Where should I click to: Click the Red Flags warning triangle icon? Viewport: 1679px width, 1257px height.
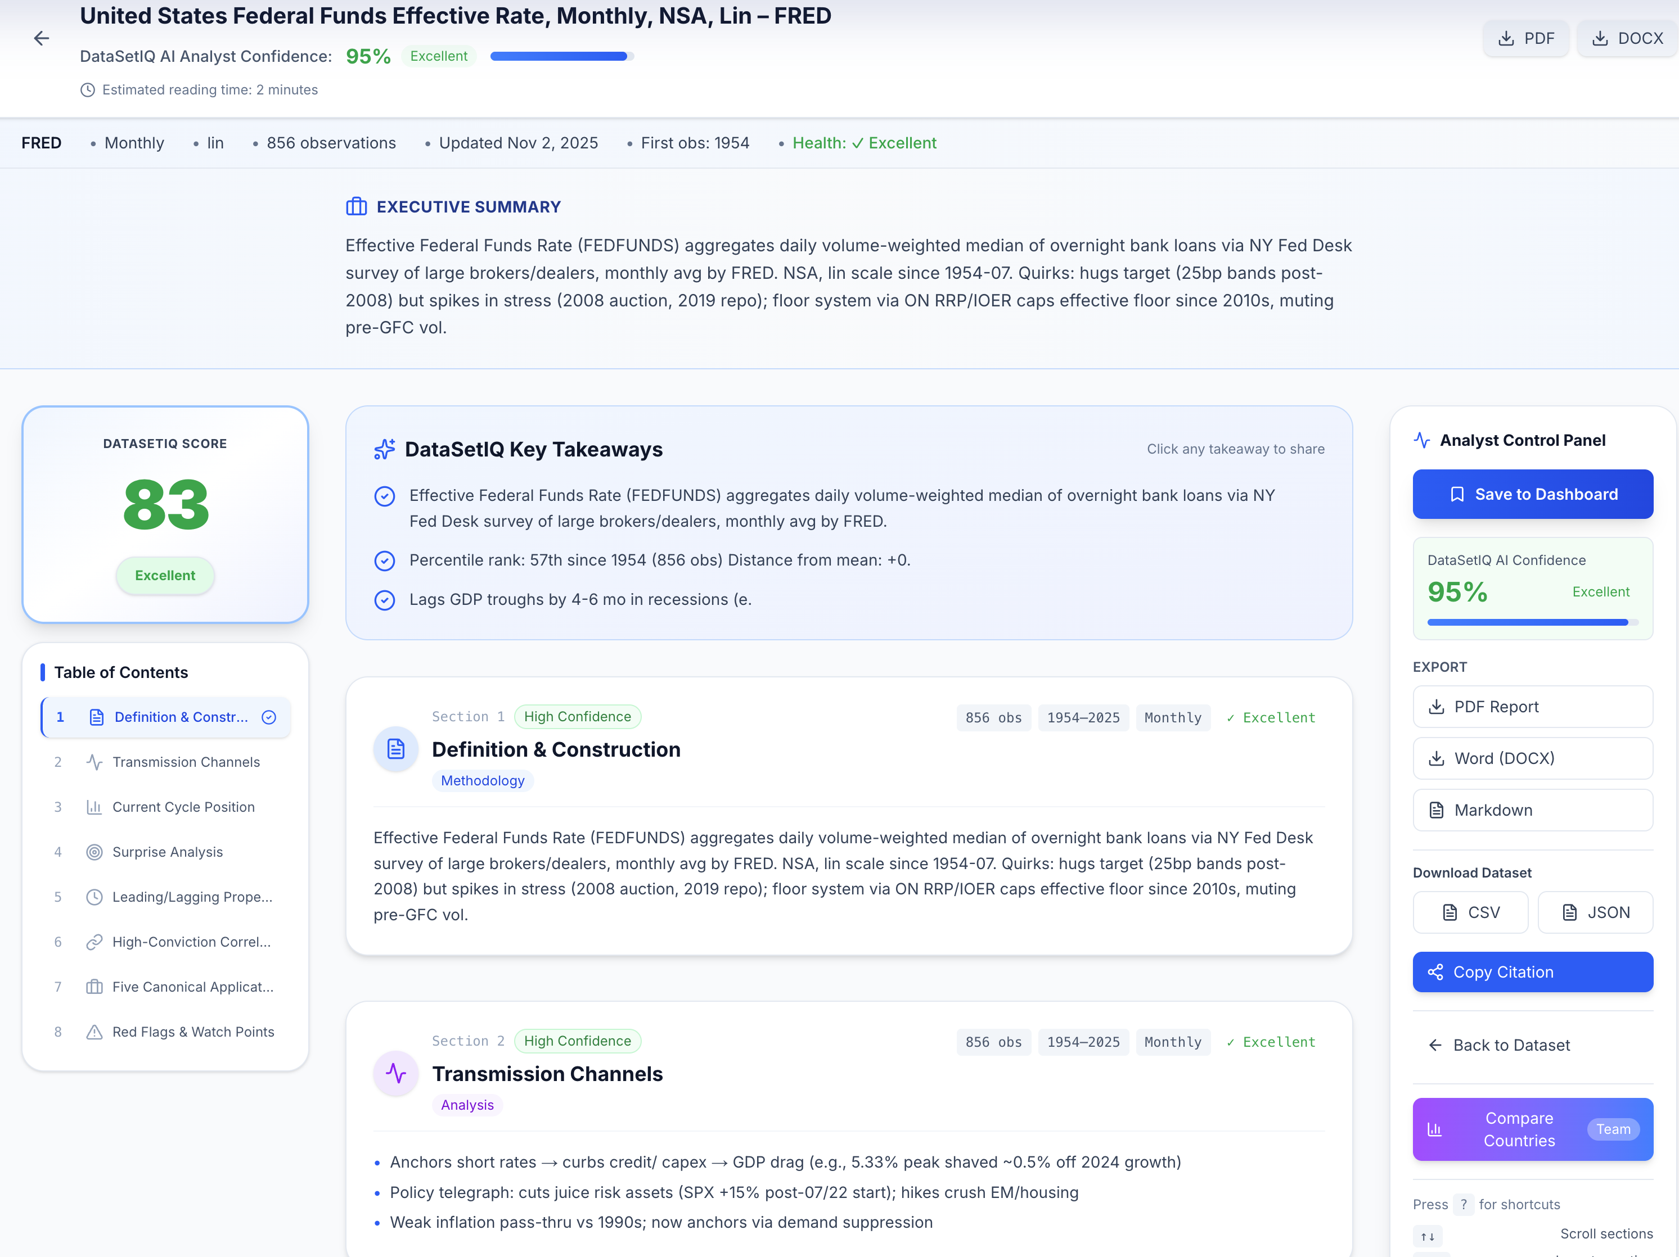(94, 1032)
